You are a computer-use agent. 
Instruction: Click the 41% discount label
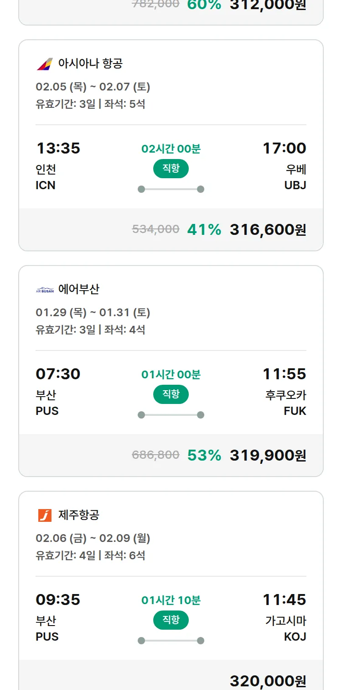click(204, 229)
